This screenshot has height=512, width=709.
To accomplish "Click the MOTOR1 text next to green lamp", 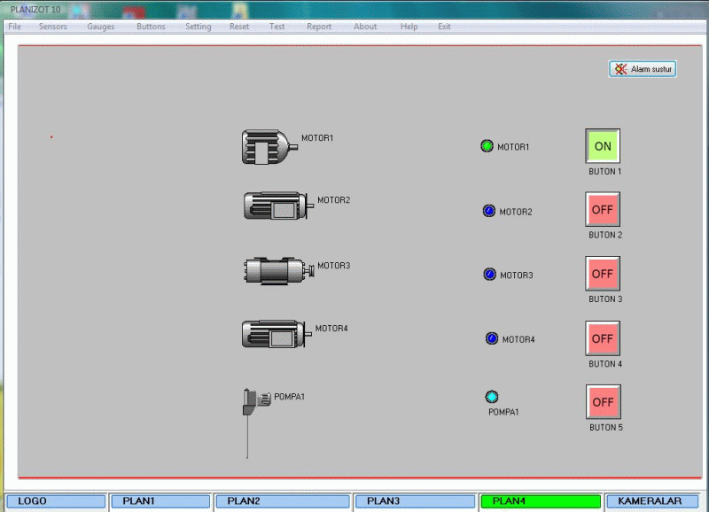I will (513, 147).
